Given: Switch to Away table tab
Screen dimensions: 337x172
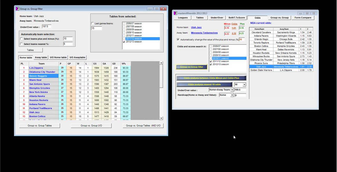Looking at the screenshot, I should click(41, 58).
